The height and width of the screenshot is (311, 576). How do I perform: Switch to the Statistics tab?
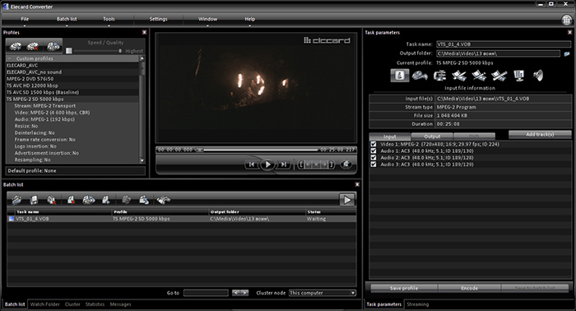pos(95,304)
